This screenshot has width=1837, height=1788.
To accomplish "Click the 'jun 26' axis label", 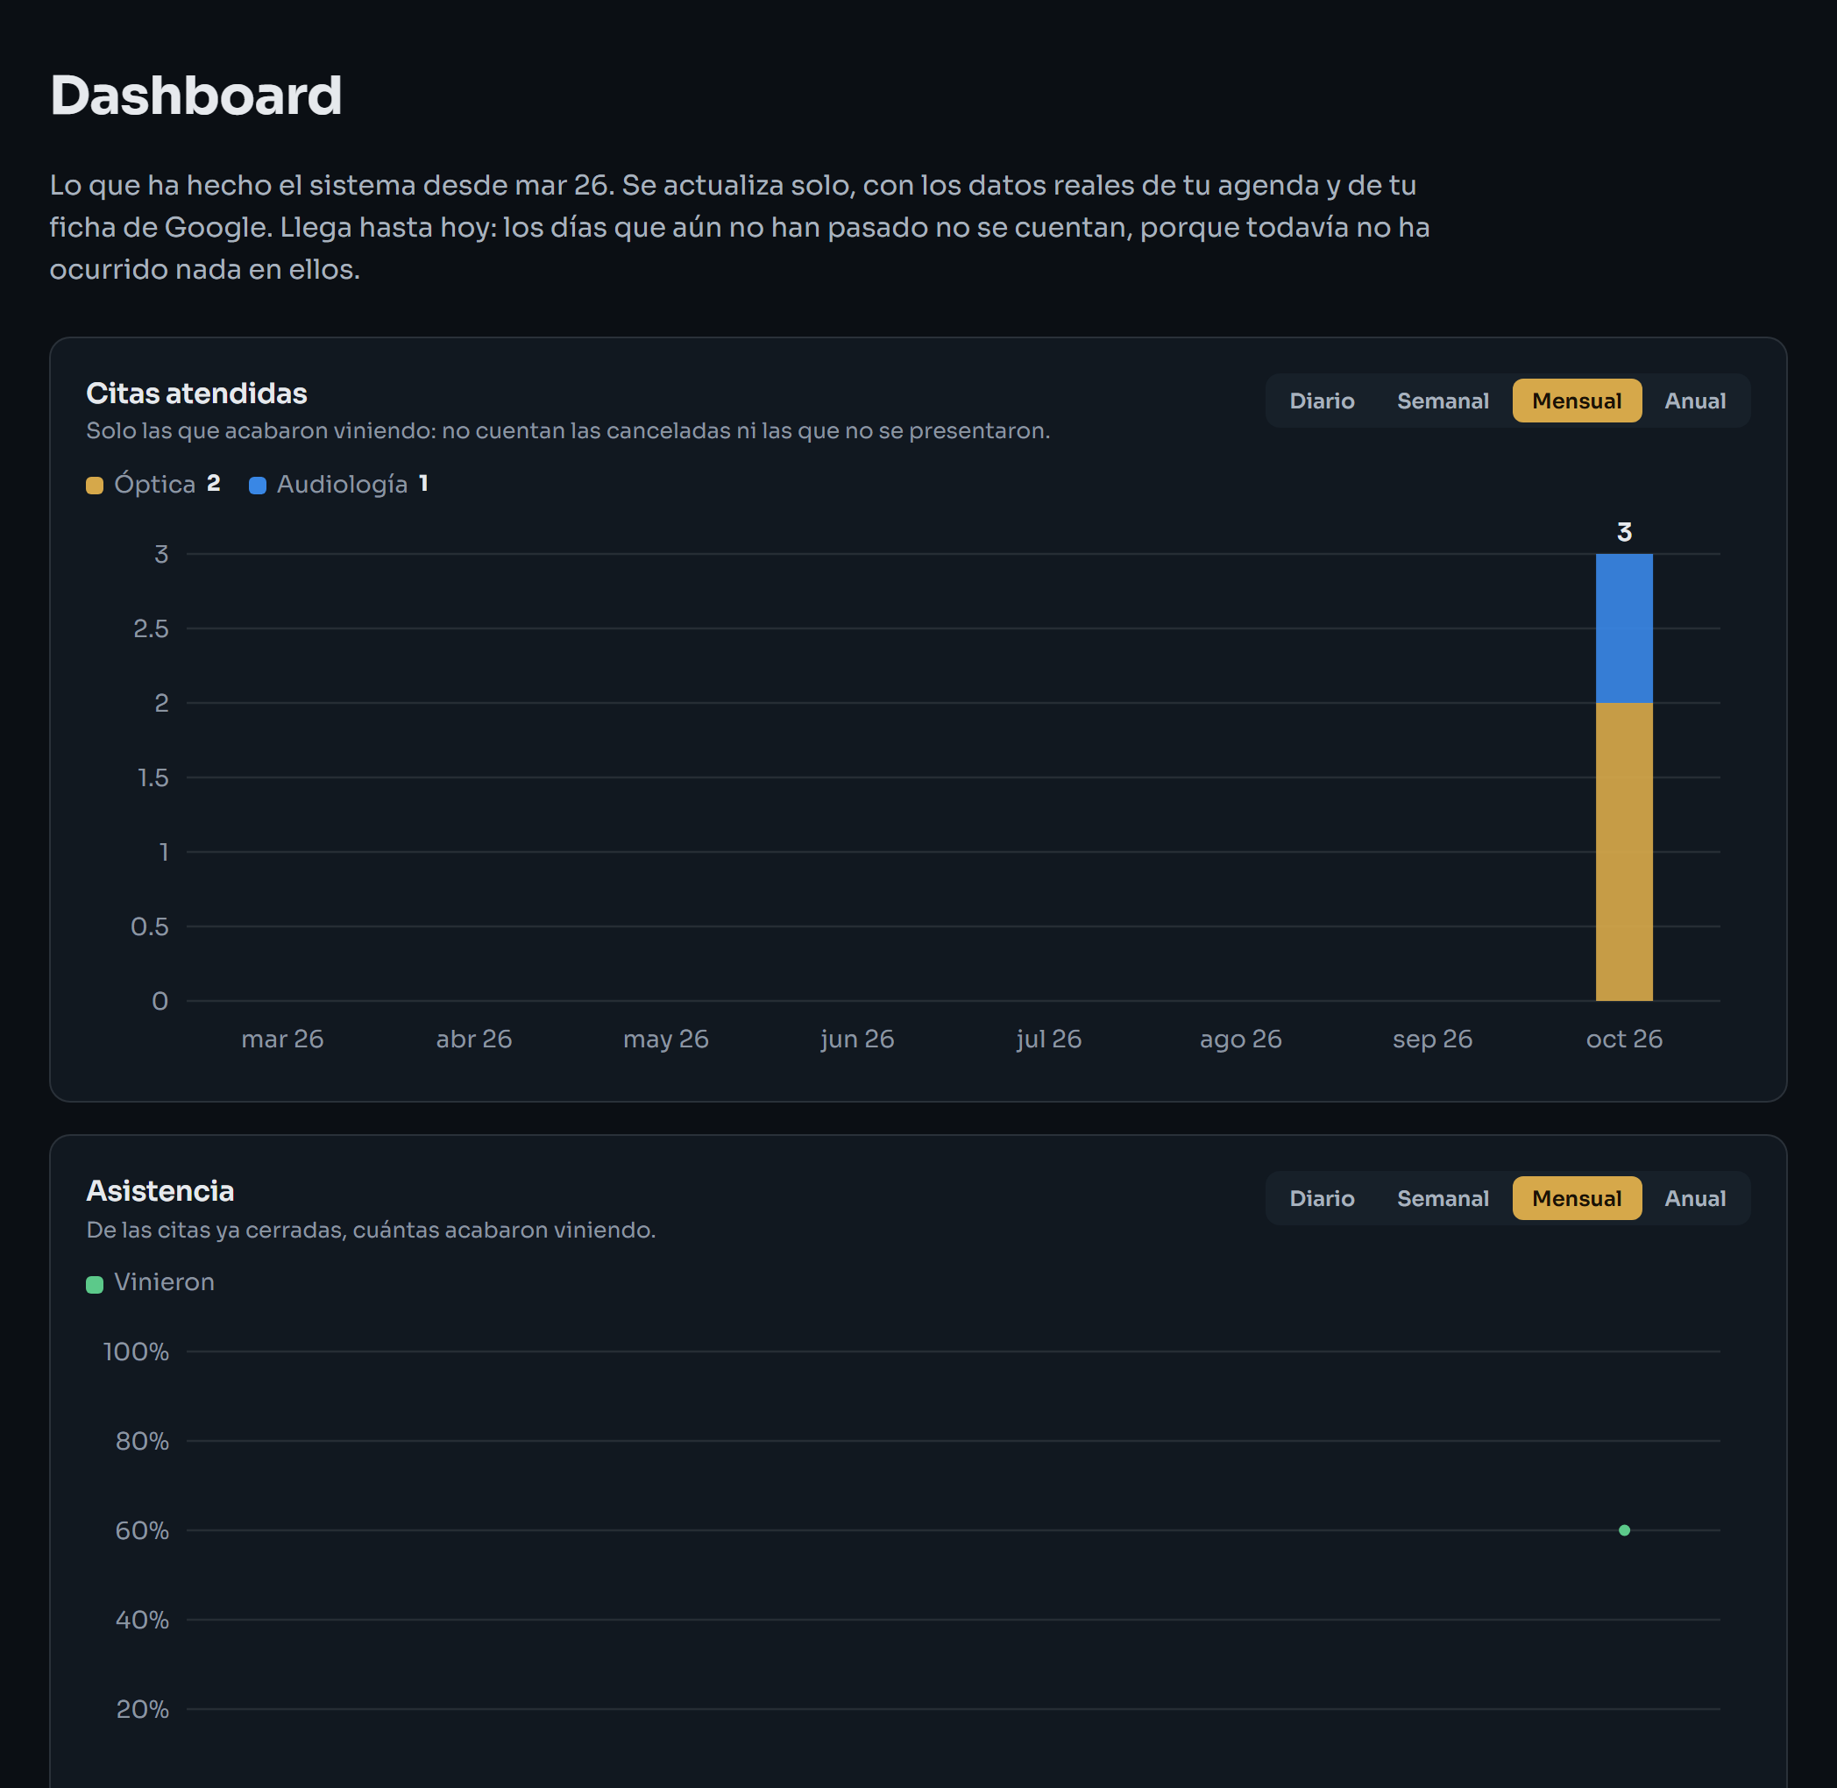I will (856, 1039).
